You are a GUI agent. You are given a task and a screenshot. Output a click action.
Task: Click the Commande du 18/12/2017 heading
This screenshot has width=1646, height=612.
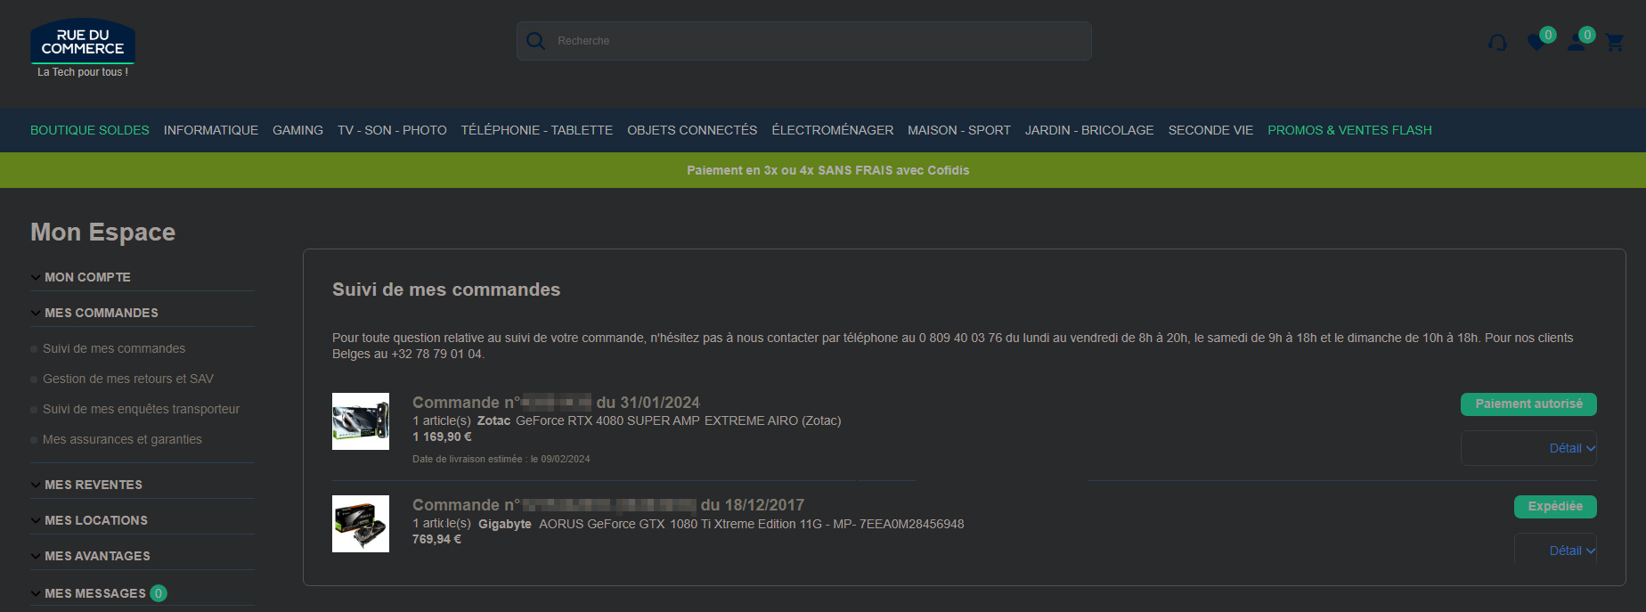(x=608, y=505)
